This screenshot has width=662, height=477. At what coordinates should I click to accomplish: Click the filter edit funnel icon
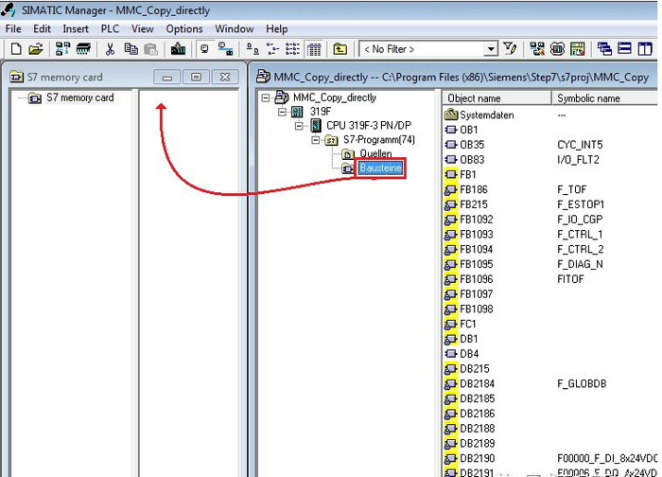511,49
